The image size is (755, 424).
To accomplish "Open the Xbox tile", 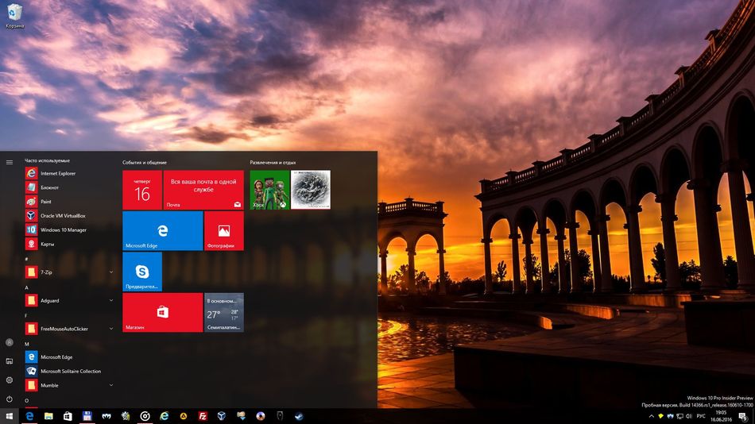I will [x=269, y=190].
